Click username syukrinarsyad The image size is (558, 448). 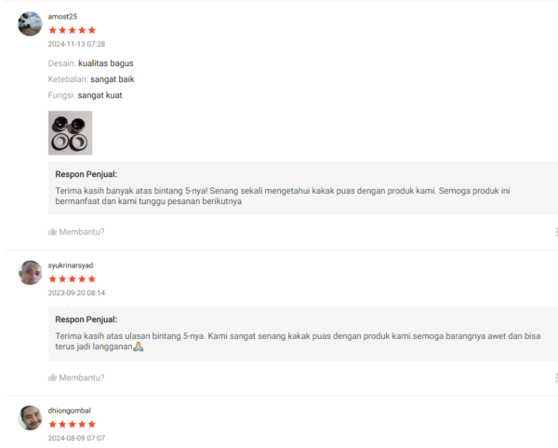point(71,265)
